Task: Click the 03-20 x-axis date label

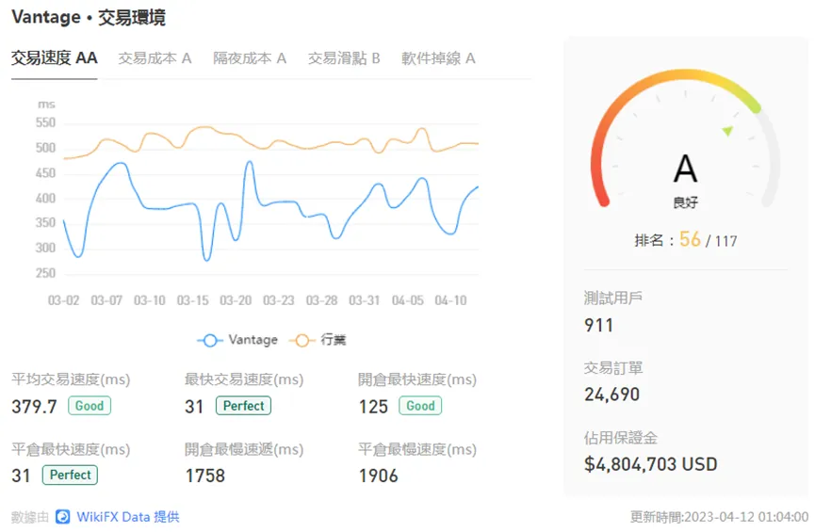Action: pyautogui.click(x=236, y=300)
